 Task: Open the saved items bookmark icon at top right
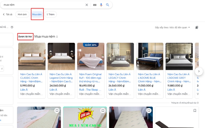point(197,27)
